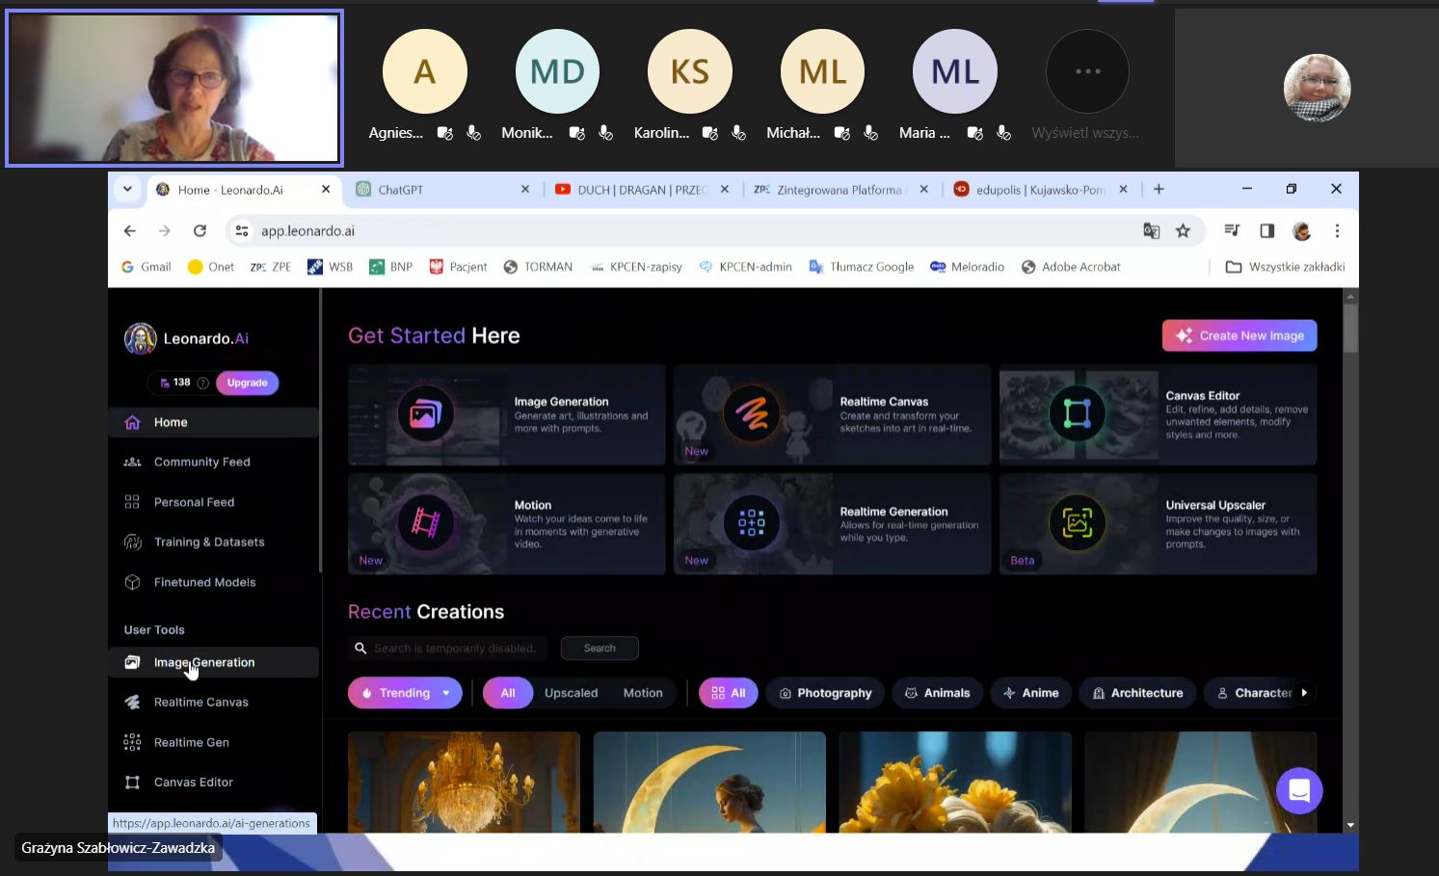Image resolution: width=1439 pixels, height=876 pixels.
Task: Select the Animals category chip
Action: (x=938, y=693)
